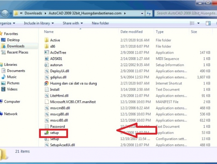Select the Password text document icon
This screenshot has width=217, height=164.
tap(46, 126)
